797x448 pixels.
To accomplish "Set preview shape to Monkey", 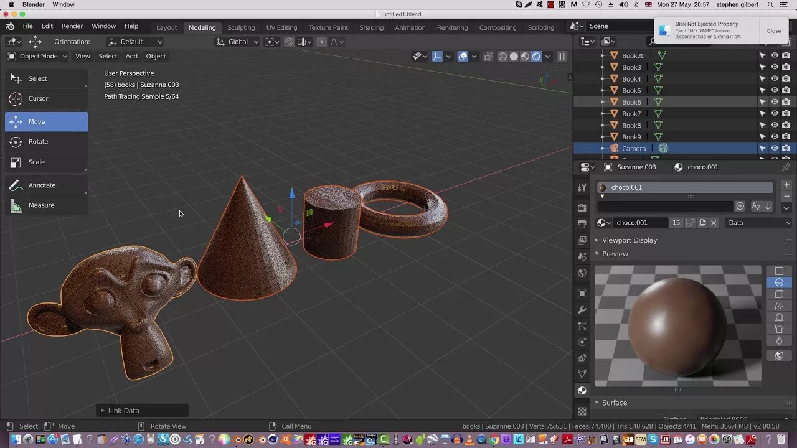I will [779, 317].
